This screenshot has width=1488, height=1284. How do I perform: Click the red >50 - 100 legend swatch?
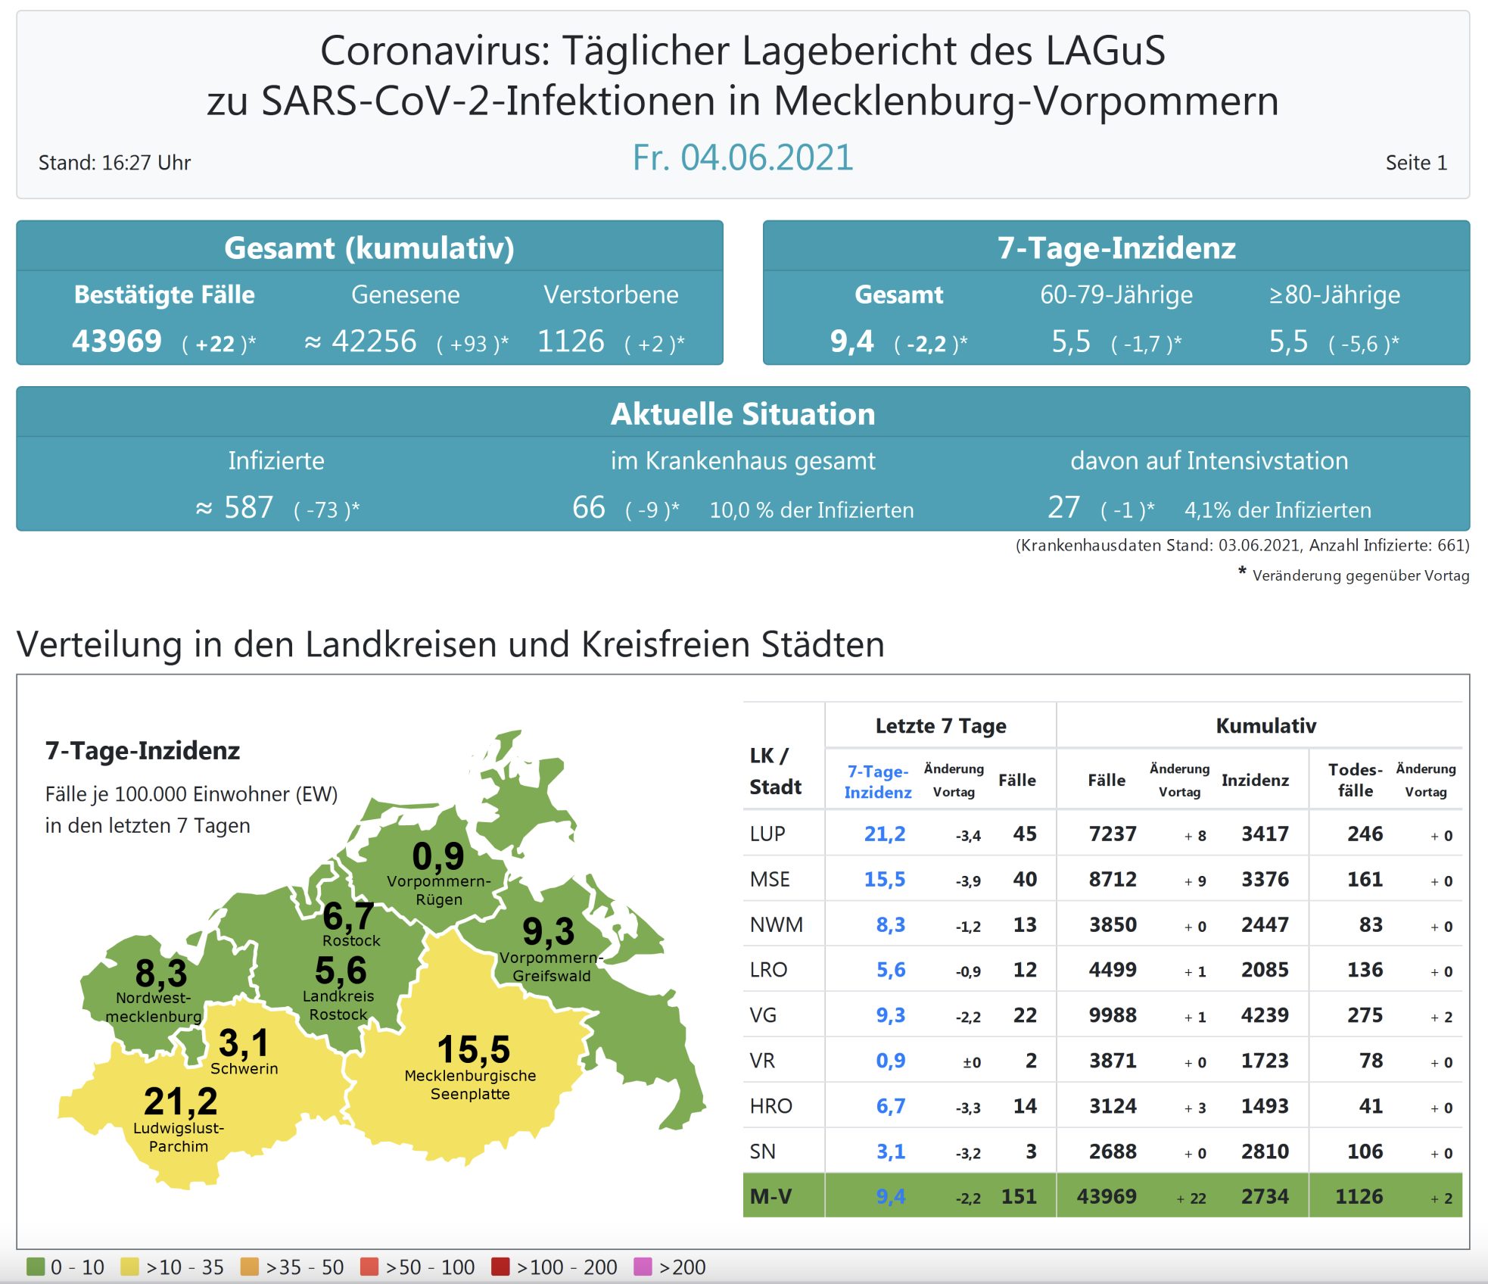[x=369, y=1267]
